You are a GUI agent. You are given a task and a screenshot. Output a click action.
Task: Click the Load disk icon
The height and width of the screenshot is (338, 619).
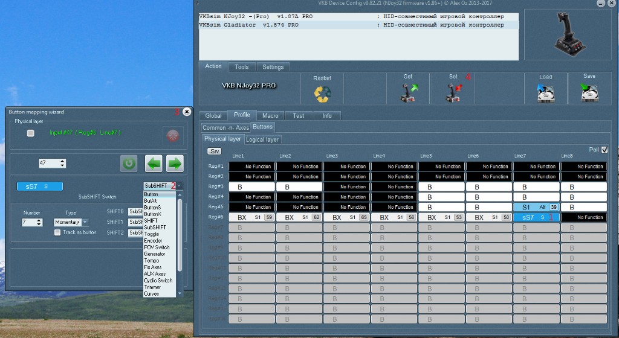tap(546, 94)
